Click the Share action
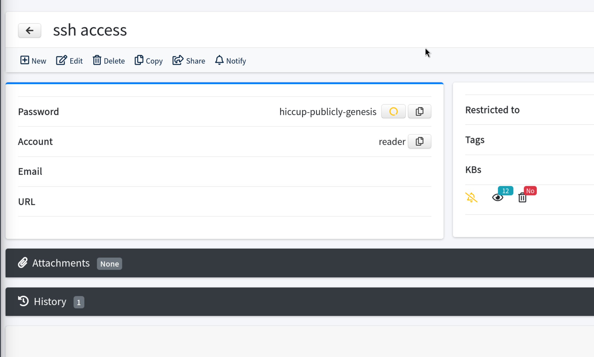 pos(189,61)
